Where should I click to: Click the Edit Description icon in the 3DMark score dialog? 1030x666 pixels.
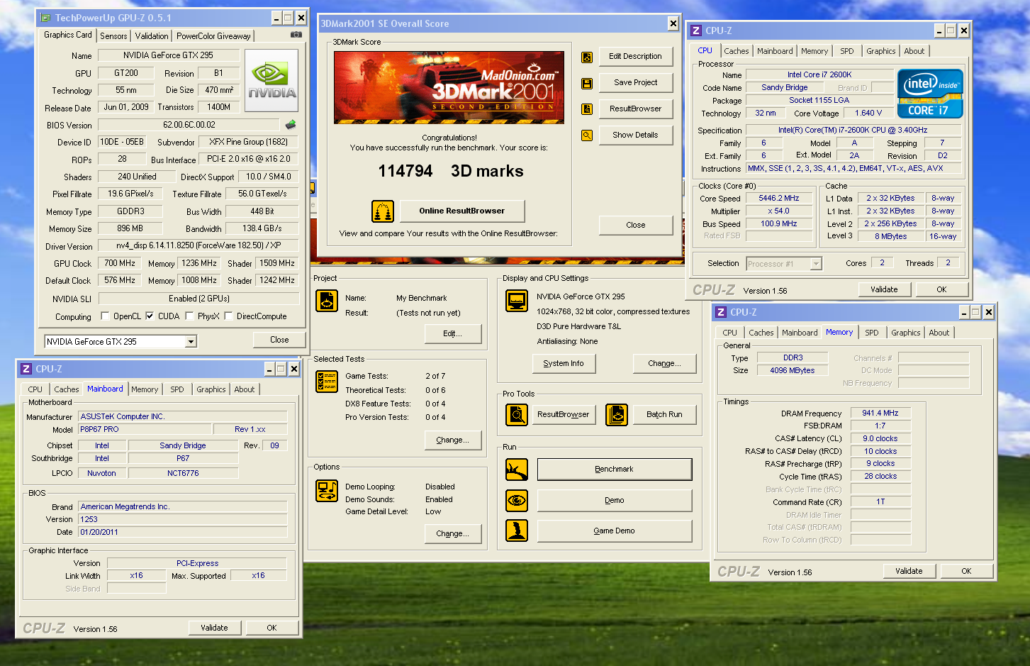[587, 57]
